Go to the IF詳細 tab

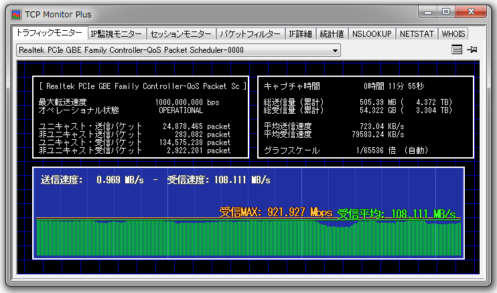pyautogui.click(x=301, y=34)
